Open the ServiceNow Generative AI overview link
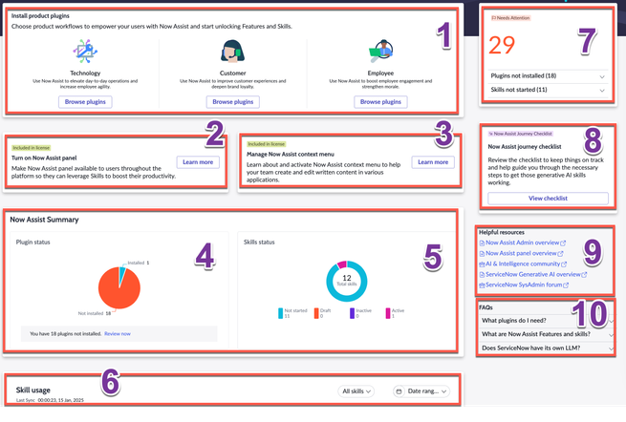 [x=533, y=274]
